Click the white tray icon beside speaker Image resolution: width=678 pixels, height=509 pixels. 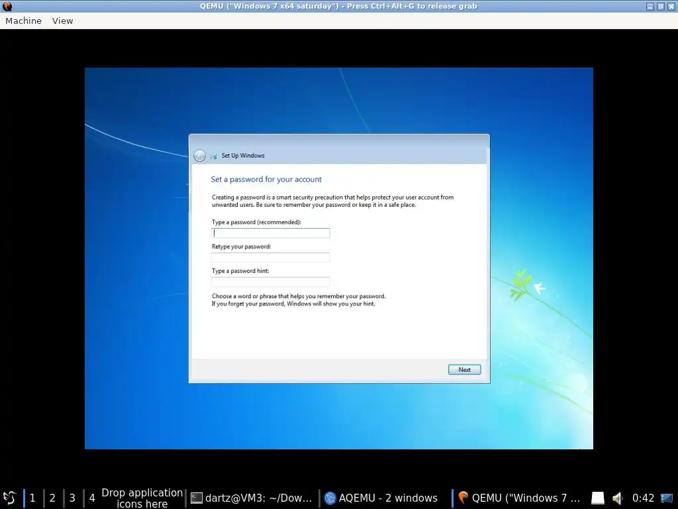598,498
